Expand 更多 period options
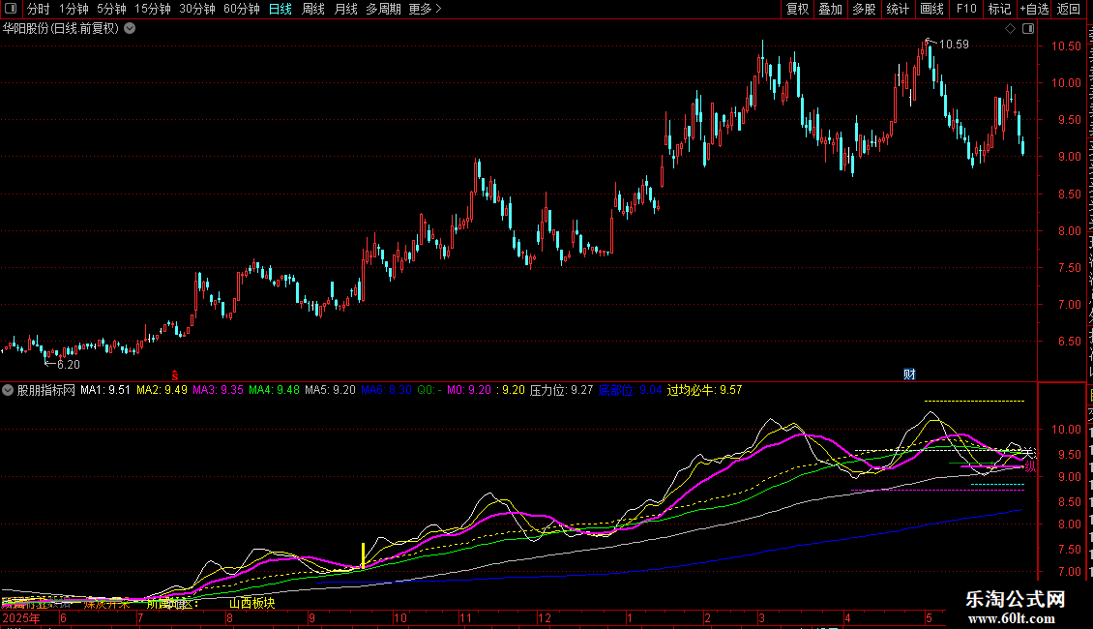The height and width of the screenshot is (629, 1093). 425,9
